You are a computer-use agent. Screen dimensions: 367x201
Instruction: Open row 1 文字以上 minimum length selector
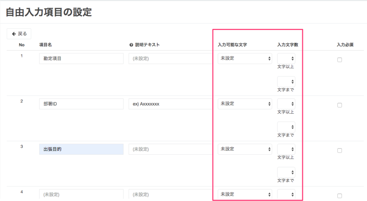click(286, 59)
